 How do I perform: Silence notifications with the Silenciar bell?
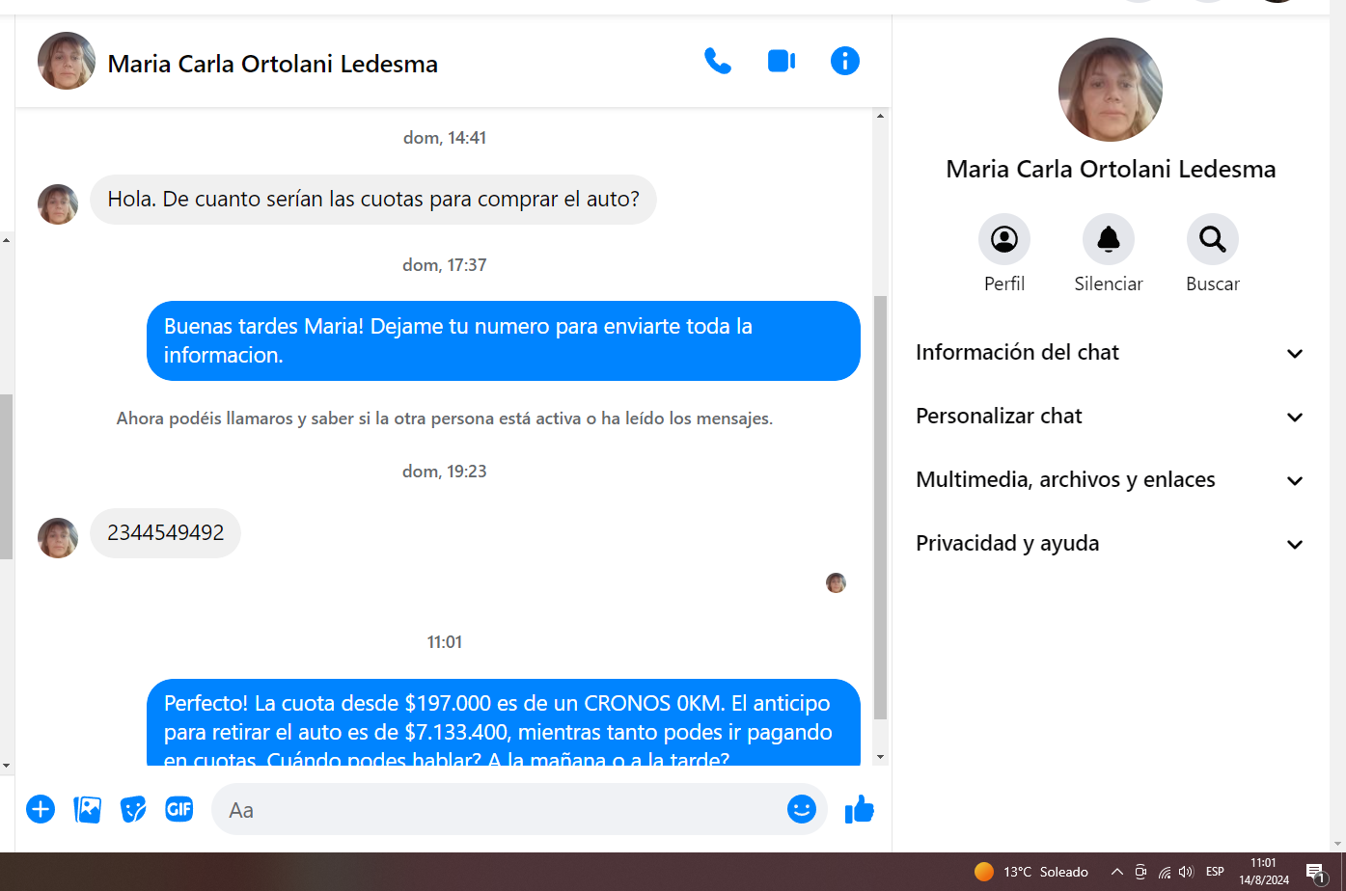tap(1108, 239)
